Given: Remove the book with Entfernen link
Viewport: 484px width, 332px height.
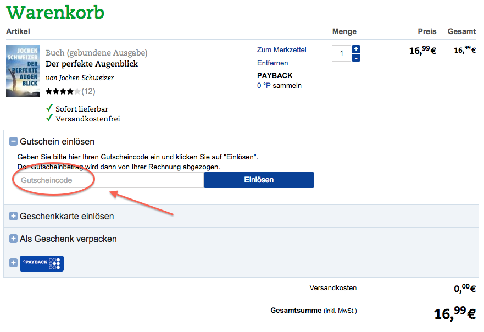Looking at the screenshot, I should tap(272, 63).
